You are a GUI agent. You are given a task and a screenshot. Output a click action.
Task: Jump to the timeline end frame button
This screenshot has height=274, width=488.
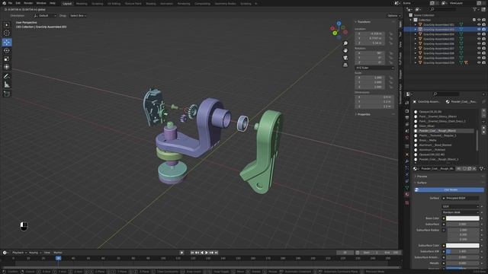click(217, 253)
